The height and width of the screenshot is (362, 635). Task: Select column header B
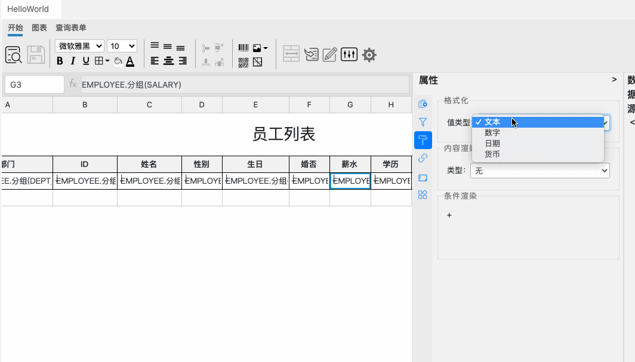pos(85,105)
